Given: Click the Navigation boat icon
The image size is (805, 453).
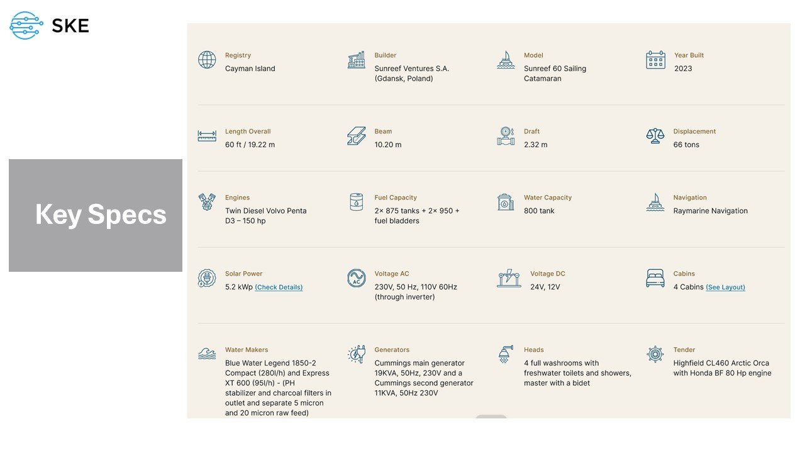Looking at the screenshot, I should point(655,202).
